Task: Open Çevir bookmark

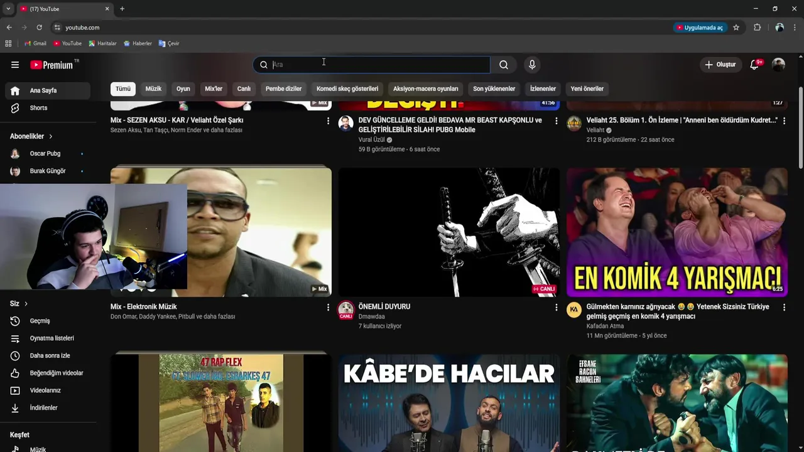Action: pyautogui.click(x=169, y=43)
